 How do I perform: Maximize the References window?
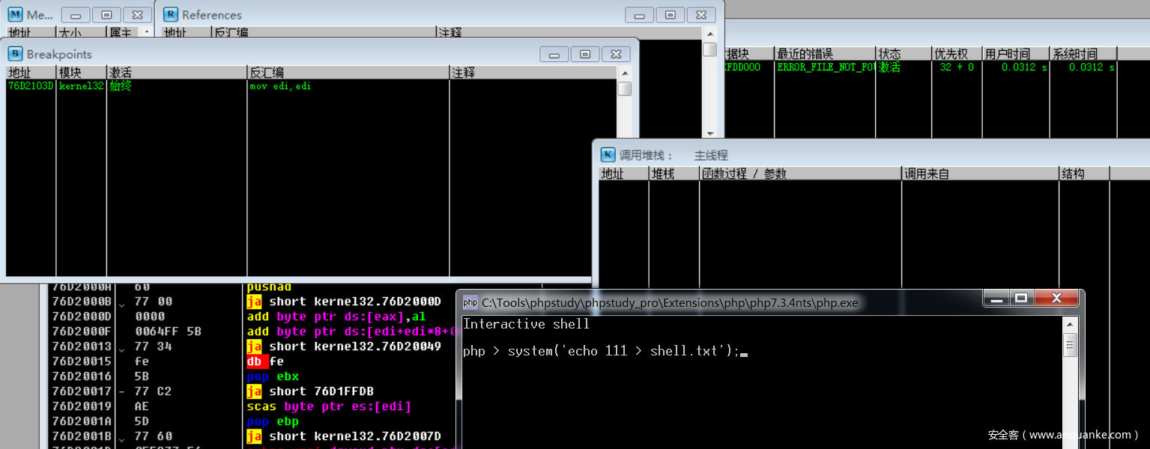670,14
